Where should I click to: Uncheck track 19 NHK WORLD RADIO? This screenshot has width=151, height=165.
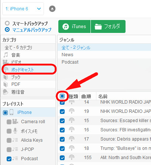[x=62, y=112]
